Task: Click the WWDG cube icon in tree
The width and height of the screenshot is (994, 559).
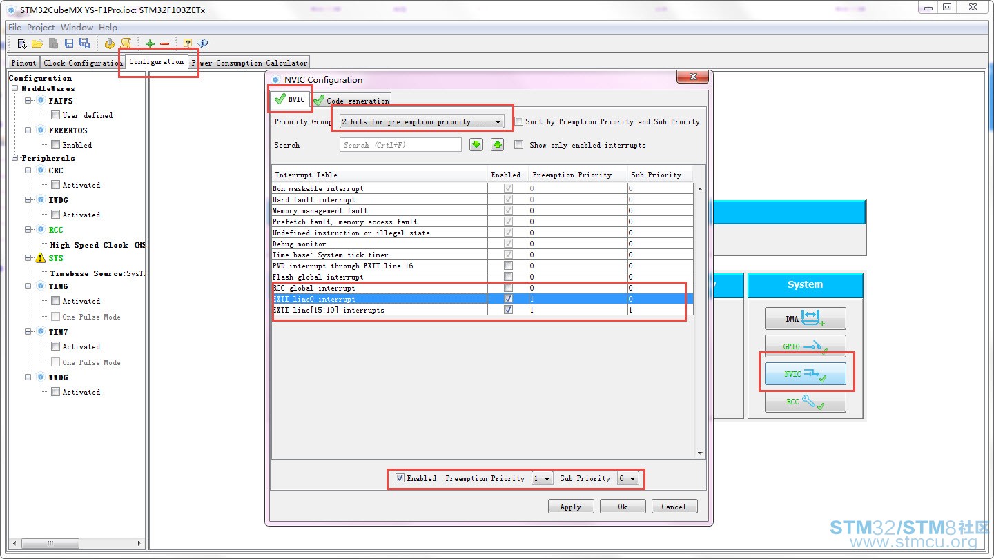Action: click(x=41, y=377)
